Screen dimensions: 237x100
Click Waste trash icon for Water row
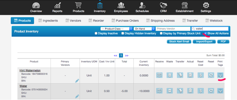click(170, 91)
